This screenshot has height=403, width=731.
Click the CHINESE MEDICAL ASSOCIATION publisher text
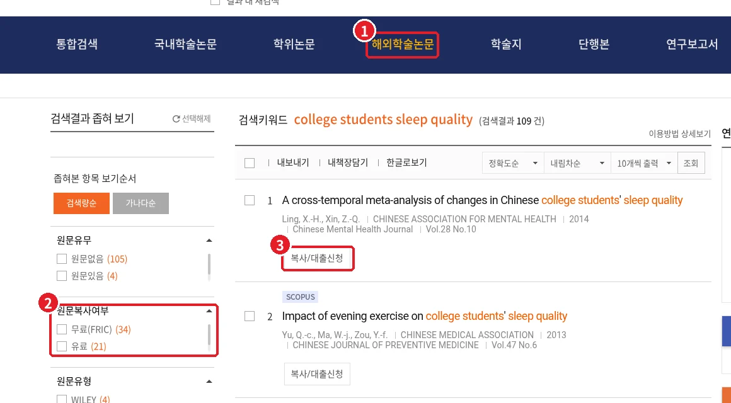[467, 335]
